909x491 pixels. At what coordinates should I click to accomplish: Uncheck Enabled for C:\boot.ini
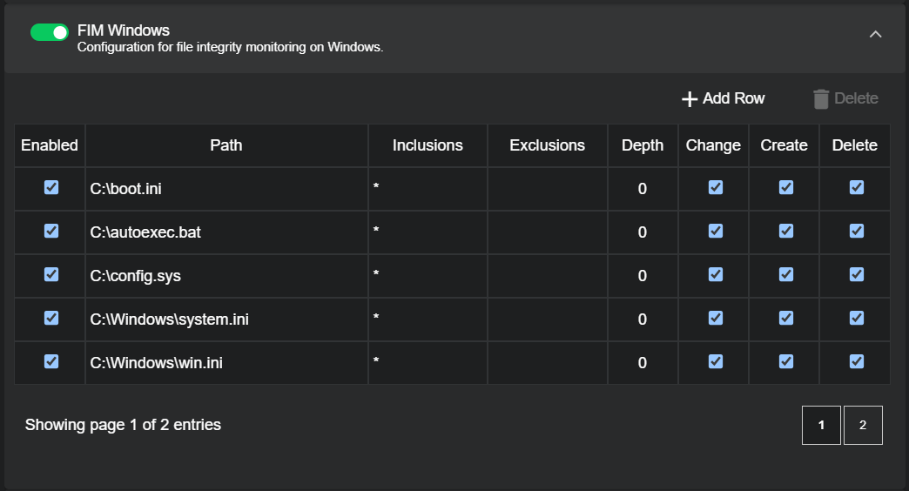[51, 187]
